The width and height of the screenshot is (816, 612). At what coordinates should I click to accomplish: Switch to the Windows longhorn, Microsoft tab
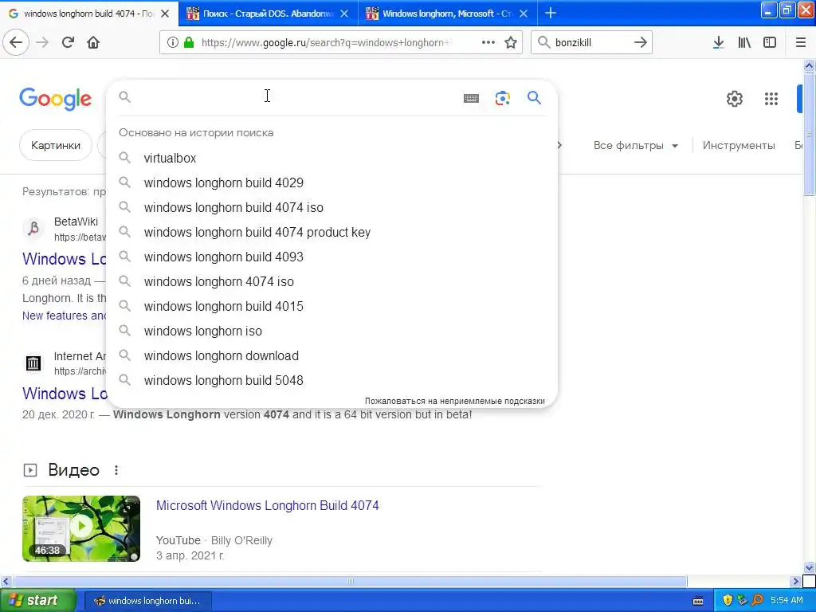coord(447,14)
